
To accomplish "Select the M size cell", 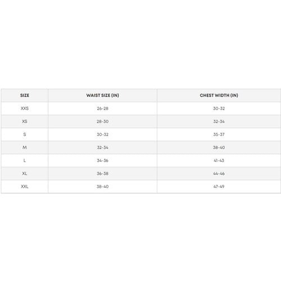I will pyautogui.click(x=25, y=147).
